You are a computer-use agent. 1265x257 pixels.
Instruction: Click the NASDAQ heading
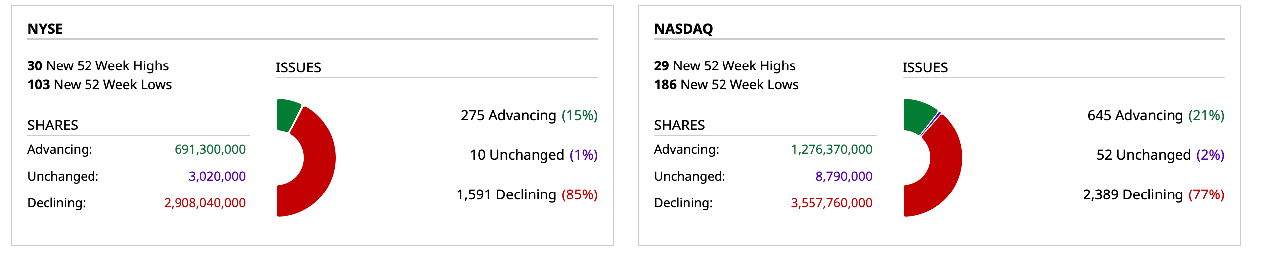pyautogui.click(x=683, y=29)
